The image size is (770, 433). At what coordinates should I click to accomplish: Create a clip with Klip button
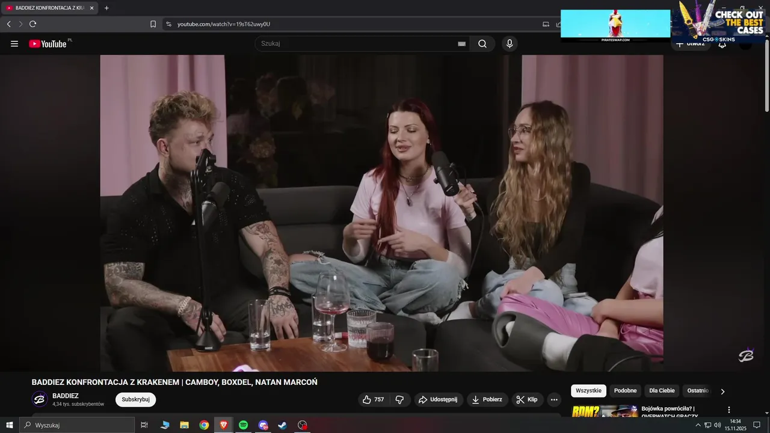click(x=528, y=399)
